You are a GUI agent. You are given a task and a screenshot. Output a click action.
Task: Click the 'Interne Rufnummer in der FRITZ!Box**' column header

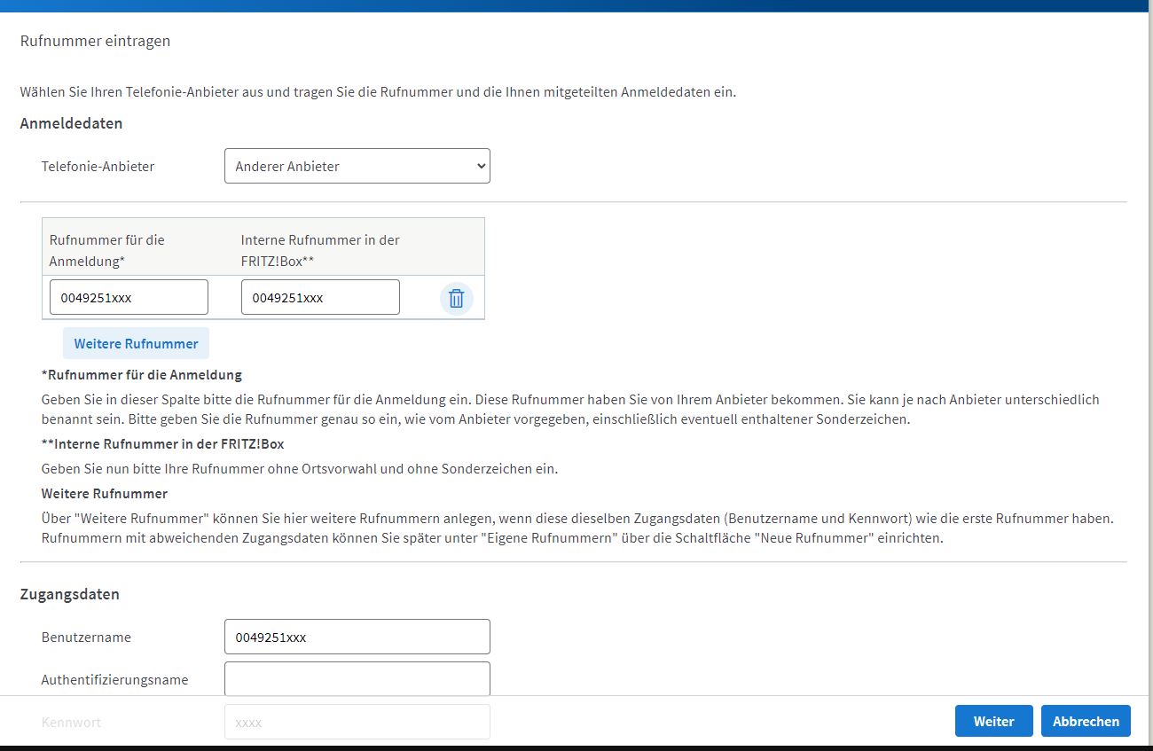320,251
